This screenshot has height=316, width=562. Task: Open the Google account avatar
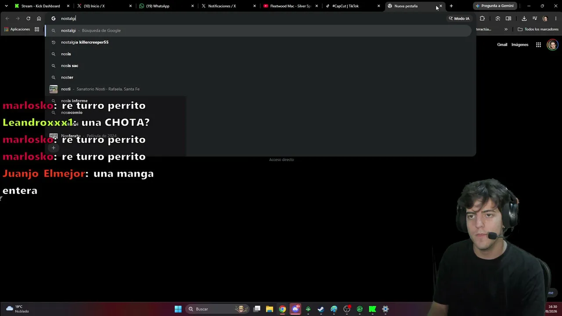click(552, 45)
